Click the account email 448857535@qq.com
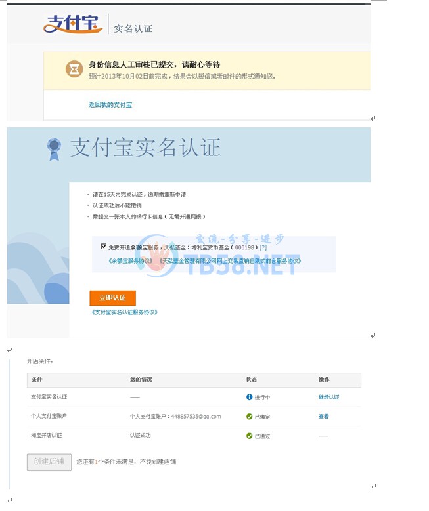Image resolution: width=429 pixels, height=511 pixels. (196, 416)
